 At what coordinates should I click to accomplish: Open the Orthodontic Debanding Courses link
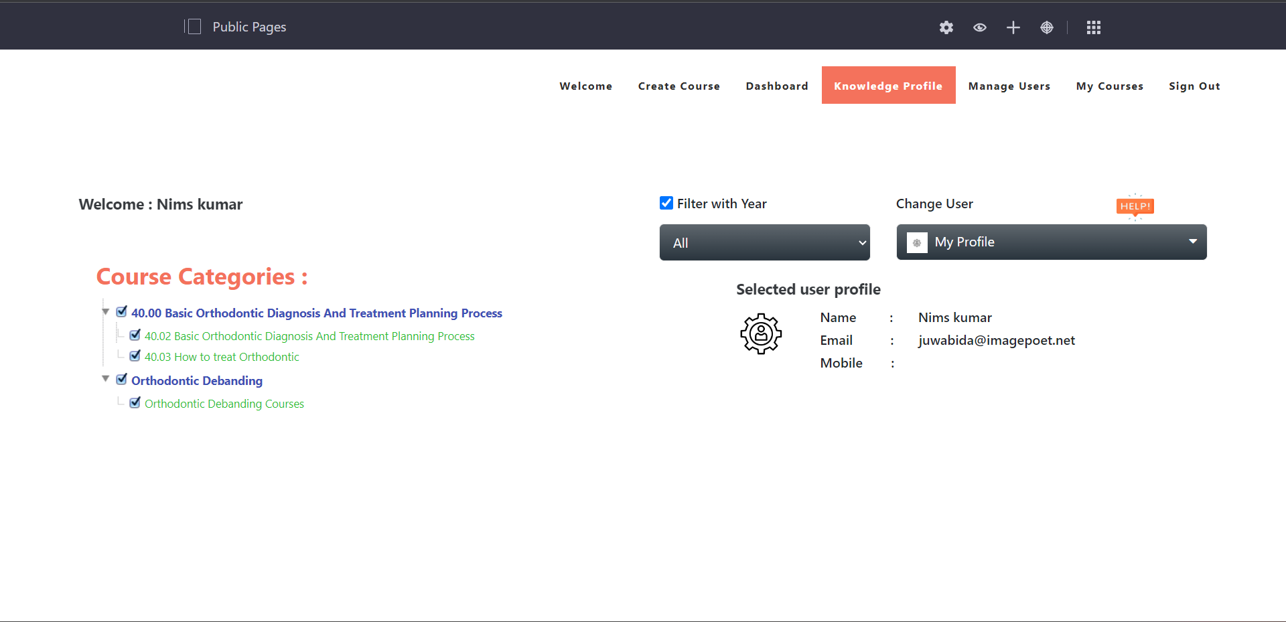(224, 404)
